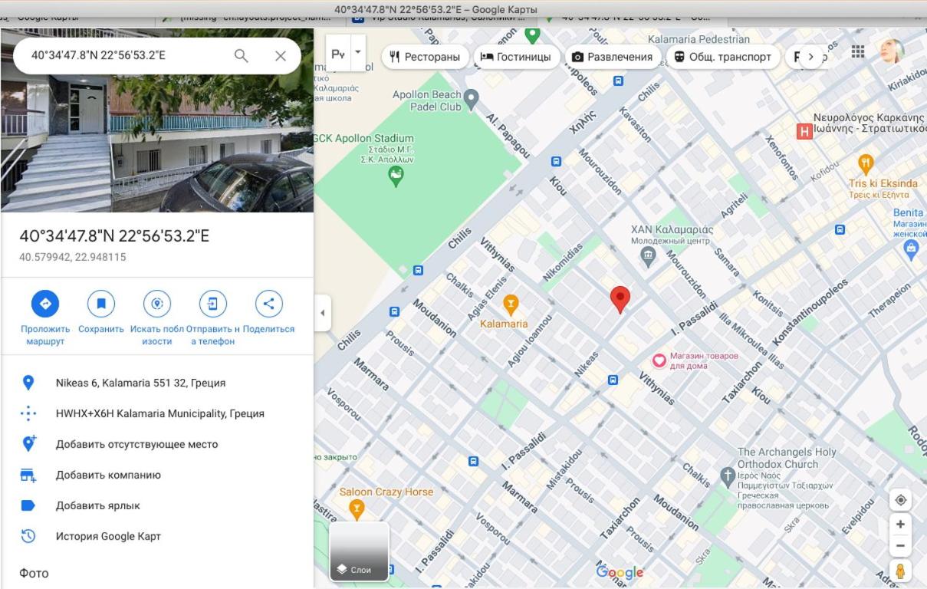Click the my location target button
This screenshot has width=927, height=589.
(900, 500)
